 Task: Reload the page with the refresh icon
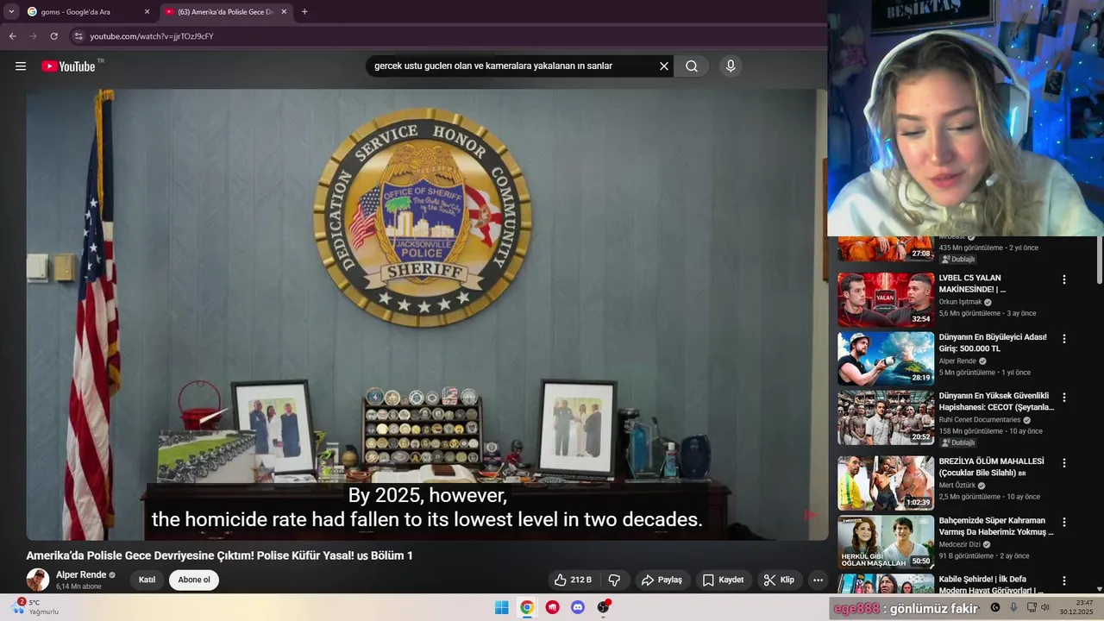pyautogui.click(x=53, y=36)
